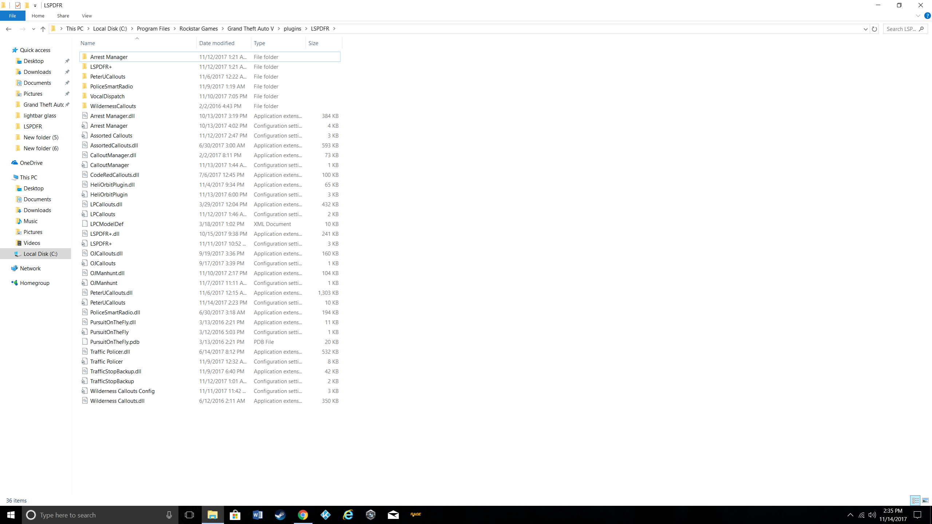Open the View ribbon tab

click(x=87, y=16)
